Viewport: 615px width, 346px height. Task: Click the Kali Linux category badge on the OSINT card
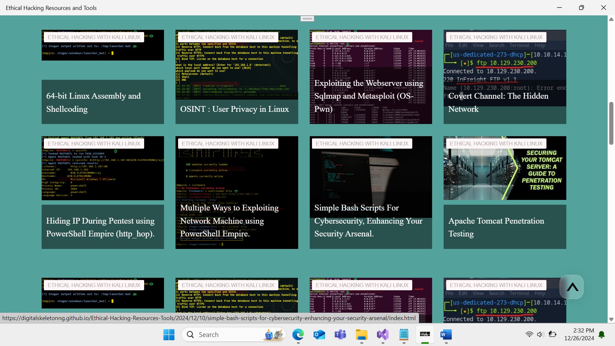(x=228, y=37)
